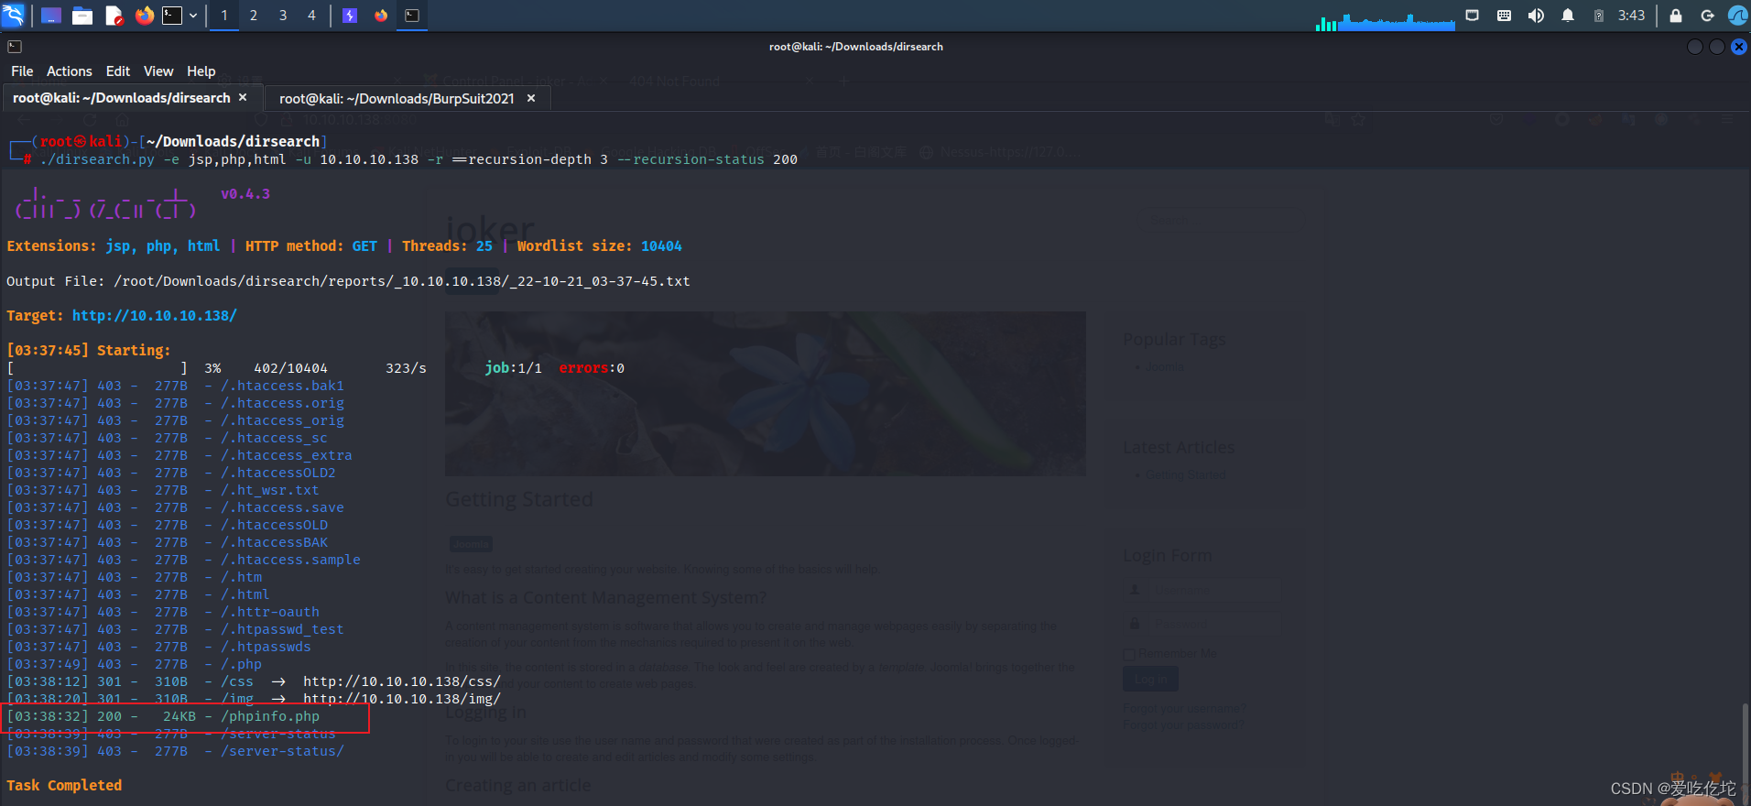Open the terminal emulator launcher

172,16
